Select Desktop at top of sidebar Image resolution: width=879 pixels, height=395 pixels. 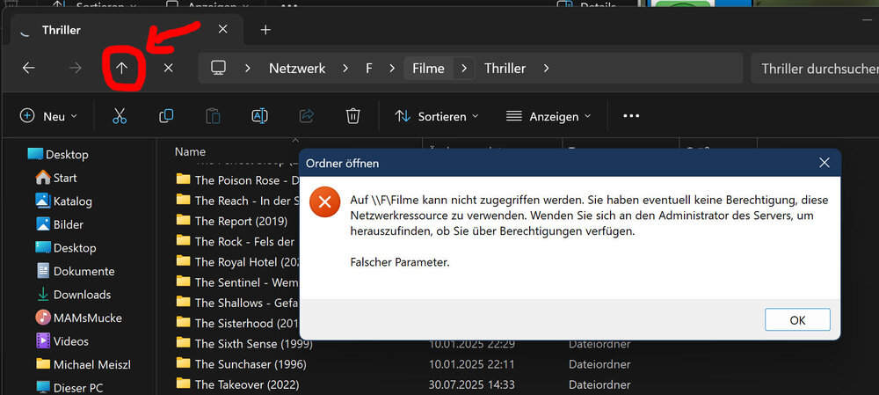[58, 154]
